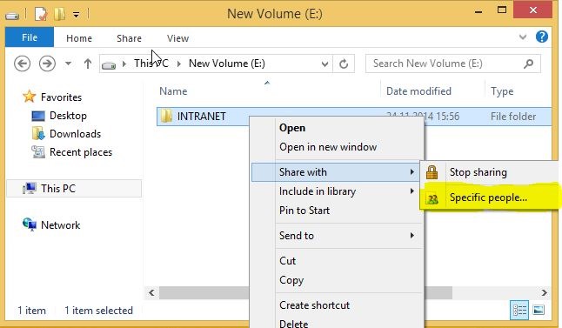562x328 pixels.
Task: Open address bar history dropdown
Action: (x=324, y=64)
